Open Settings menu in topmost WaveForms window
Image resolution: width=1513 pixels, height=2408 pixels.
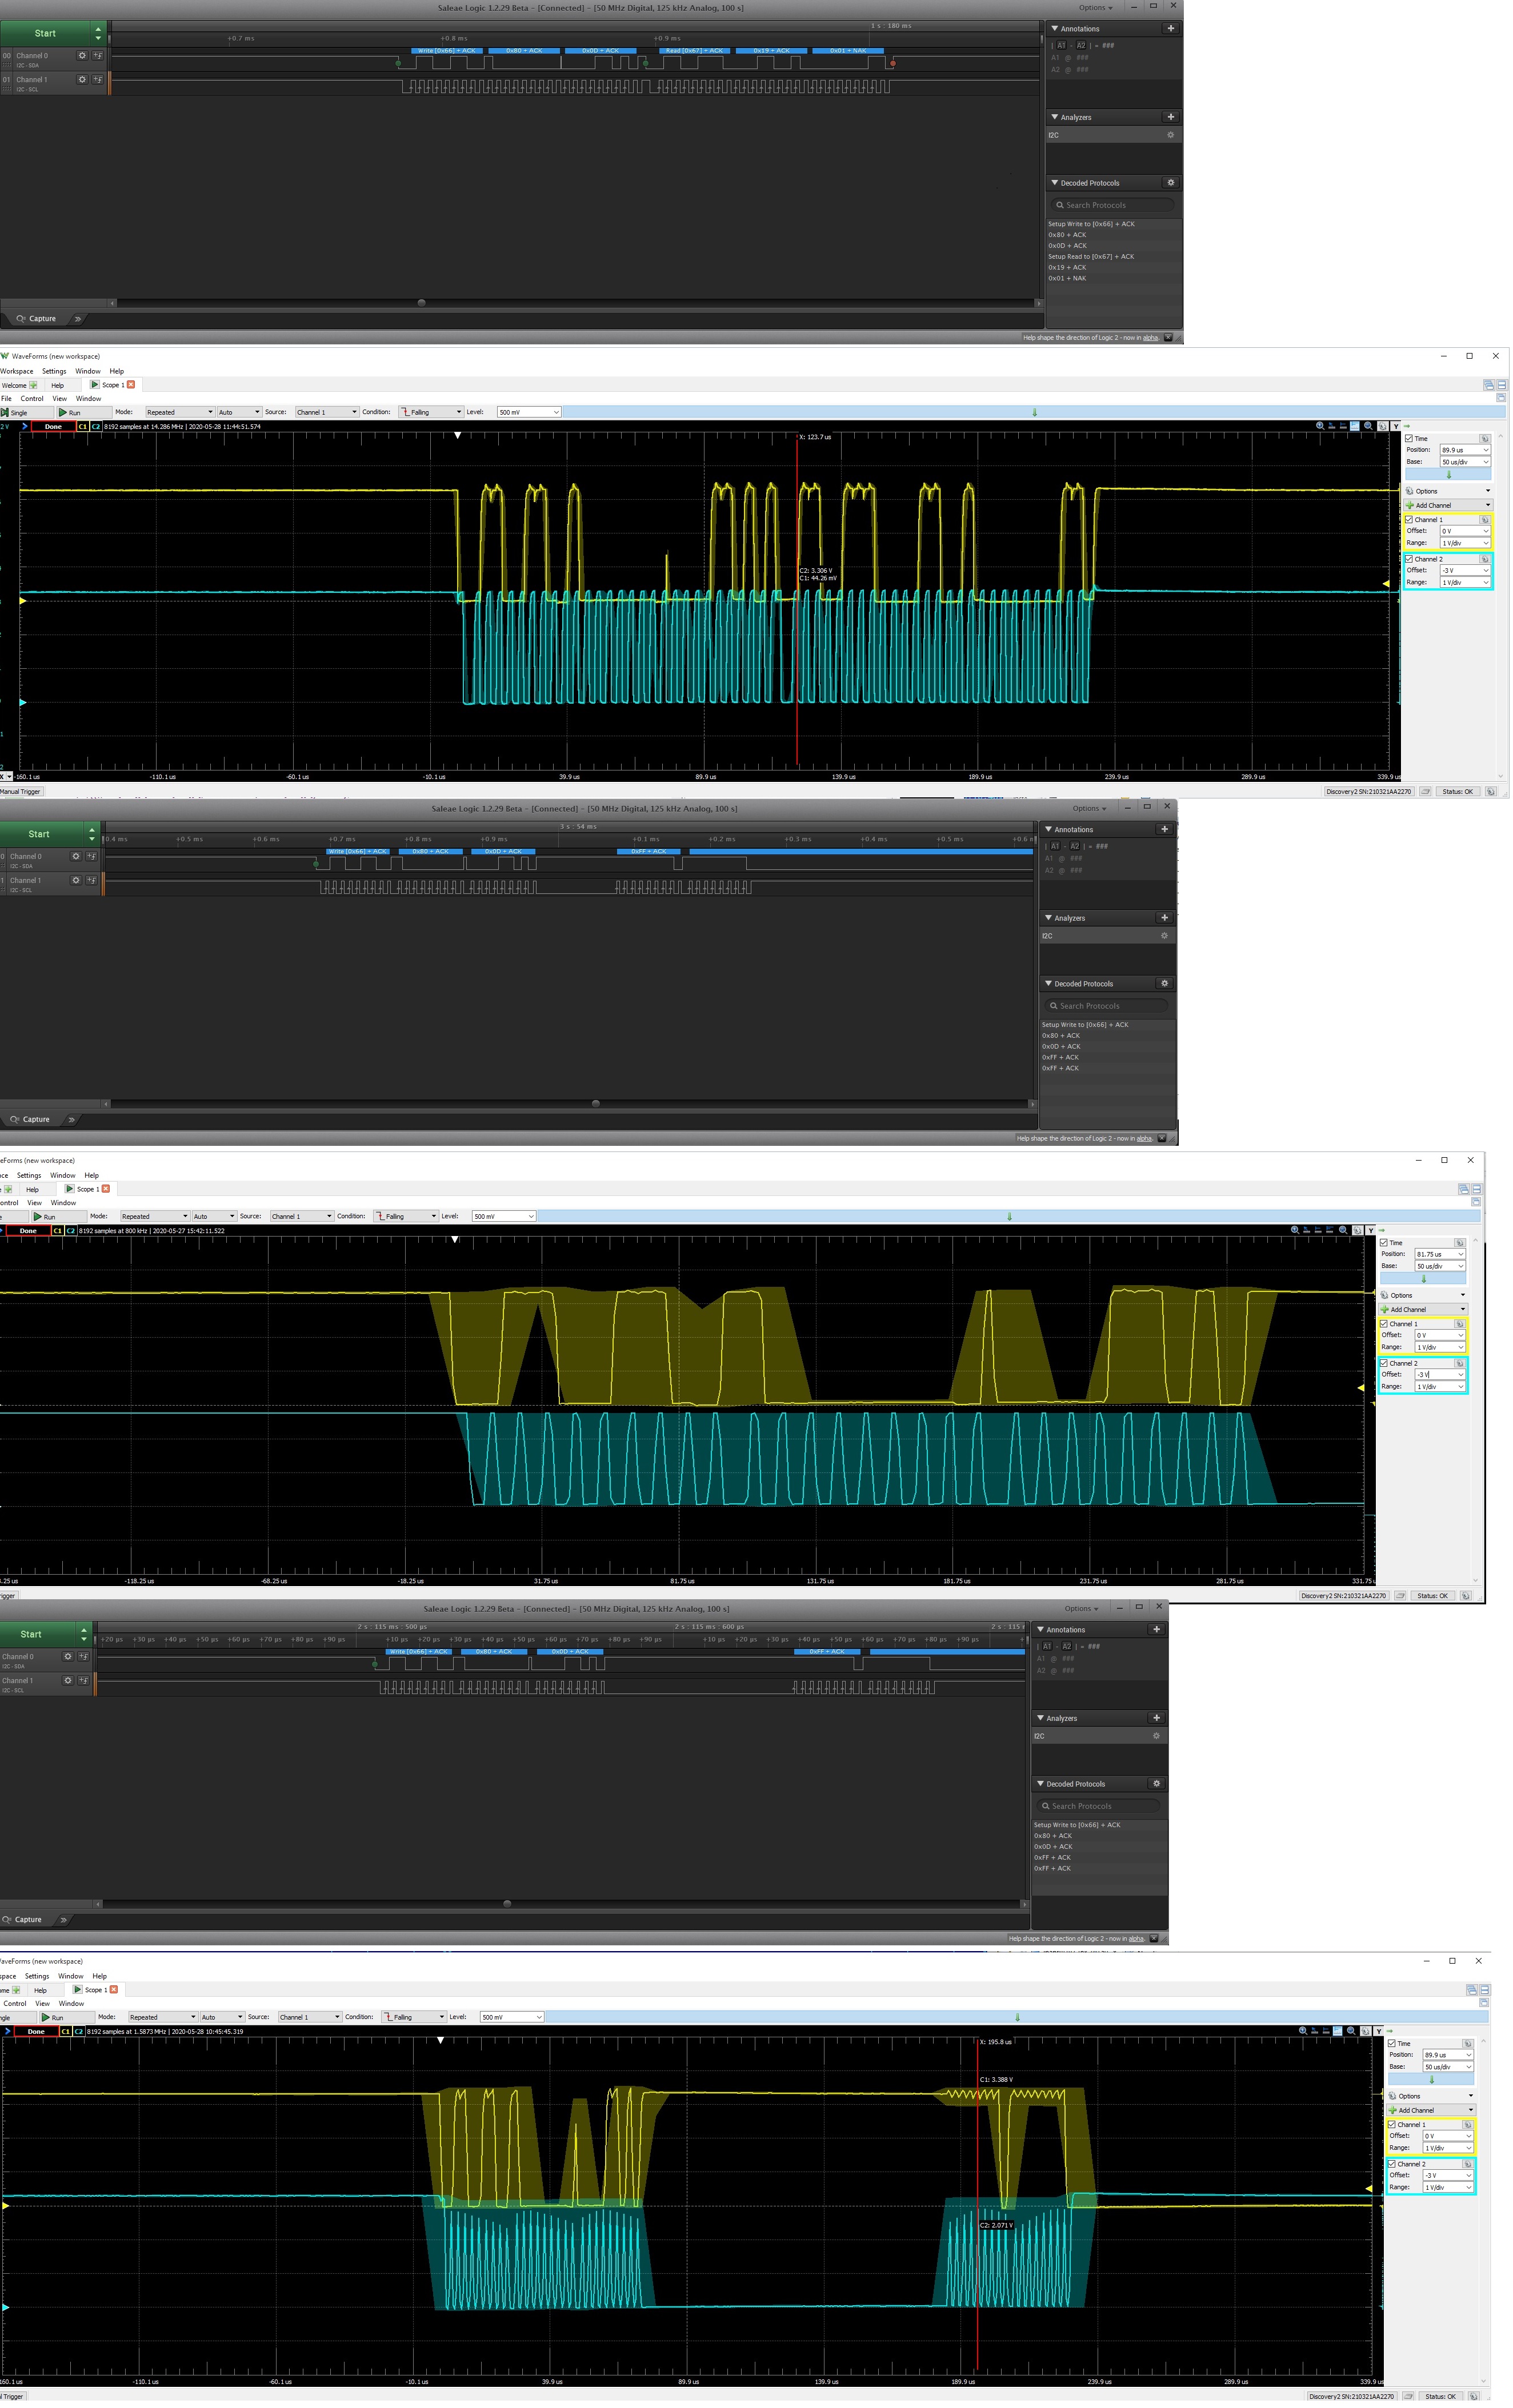coord(54,371)
